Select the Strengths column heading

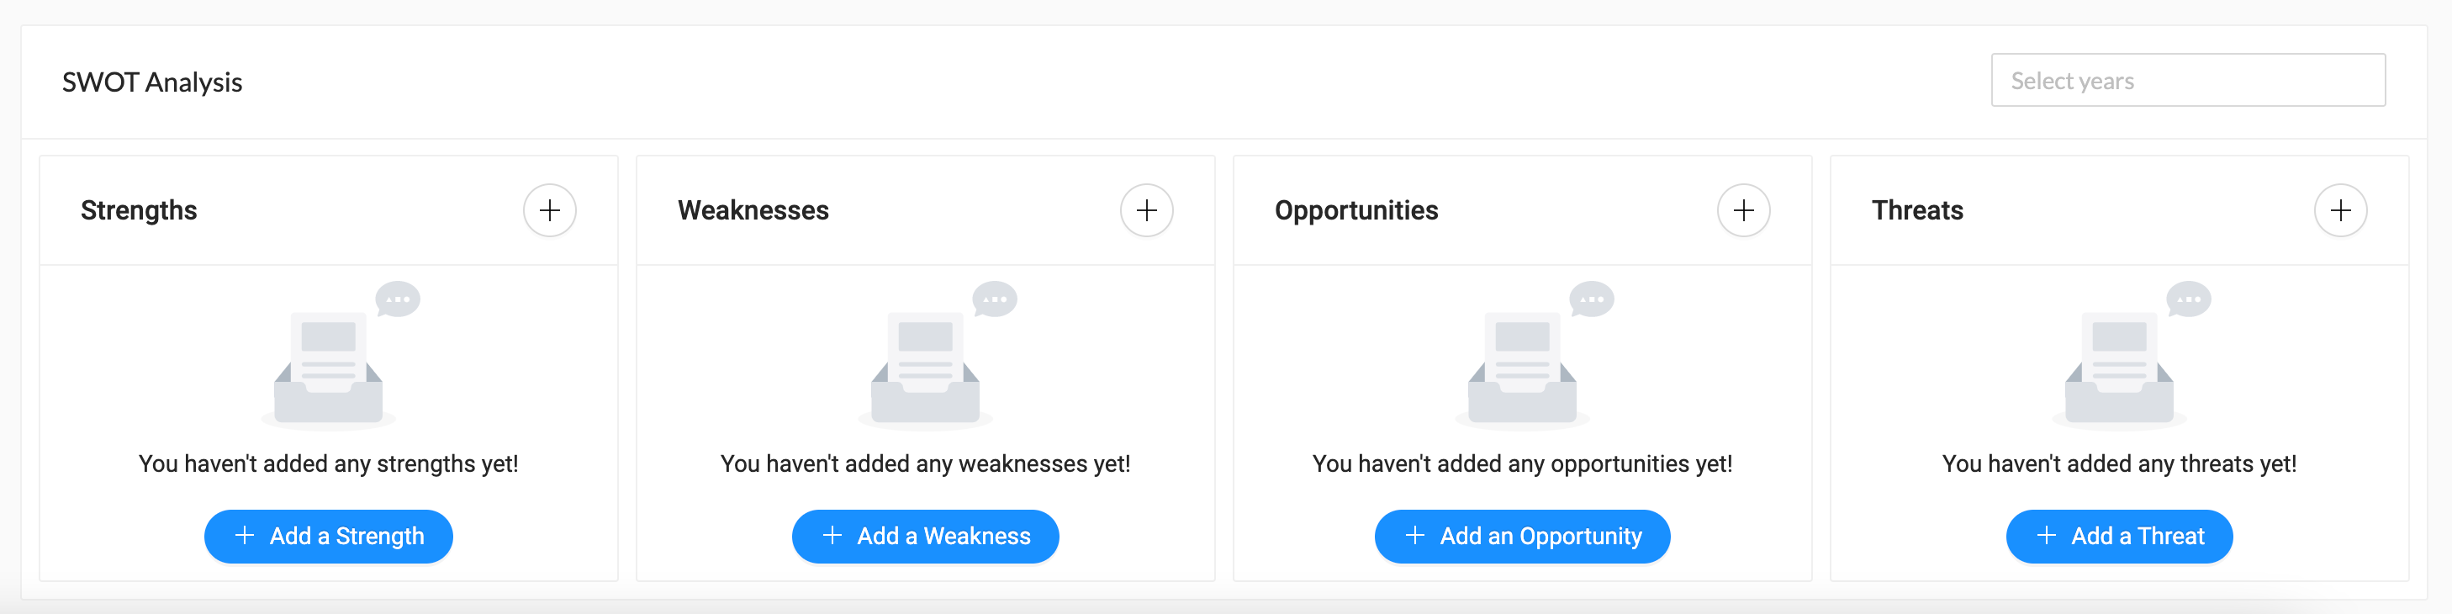139,210
